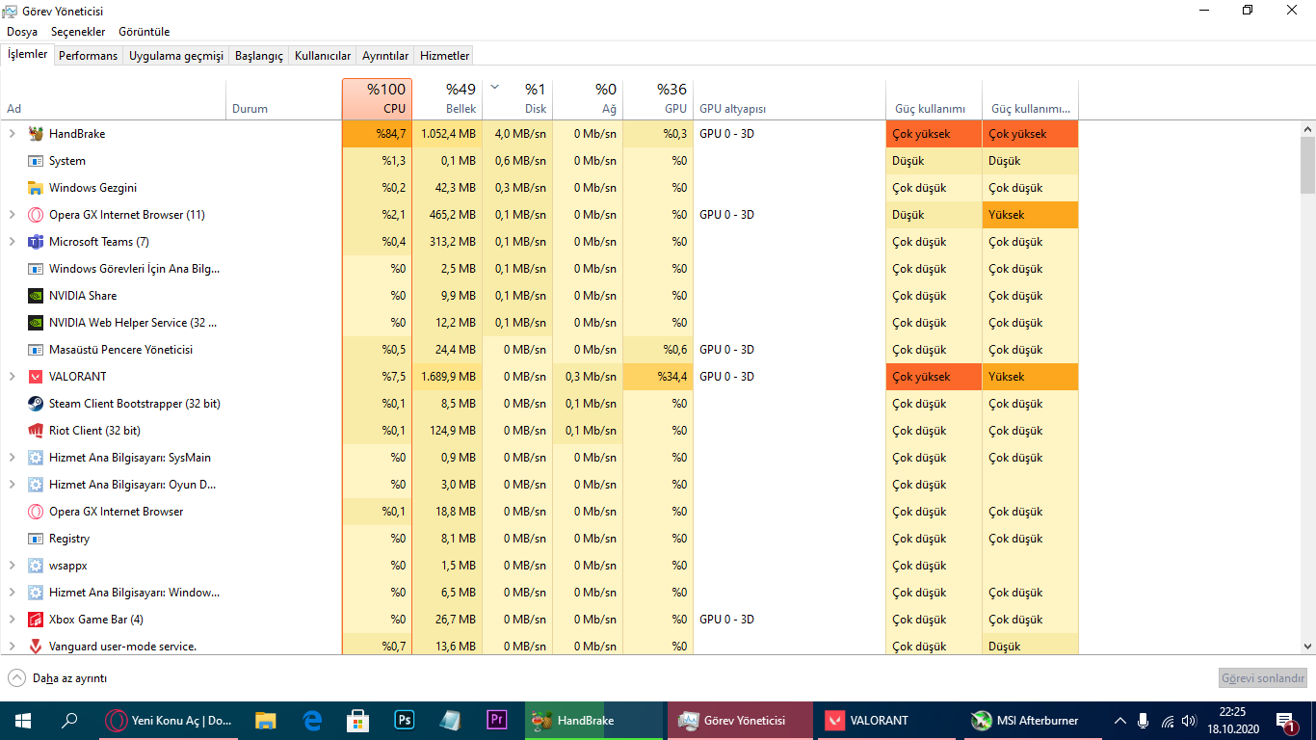Screen dimensions: 1316x740
Task: Switch to the Uygulama geçmişi tab
Action: click(176, 56)
